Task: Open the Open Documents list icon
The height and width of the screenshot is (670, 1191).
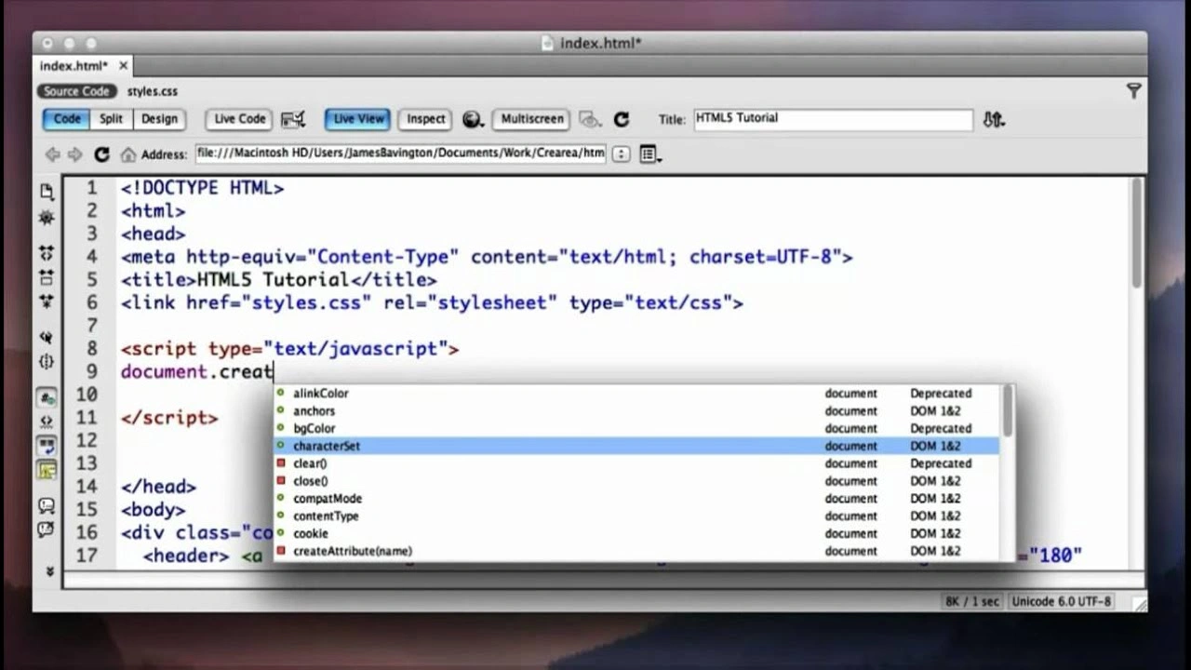Action: click(x=47, y=192)
